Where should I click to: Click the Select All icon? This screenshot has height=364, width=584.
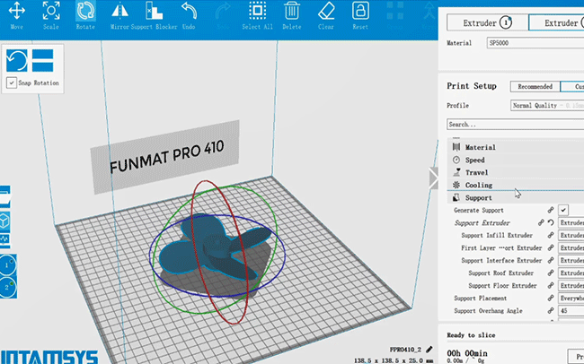click(257, 15)
